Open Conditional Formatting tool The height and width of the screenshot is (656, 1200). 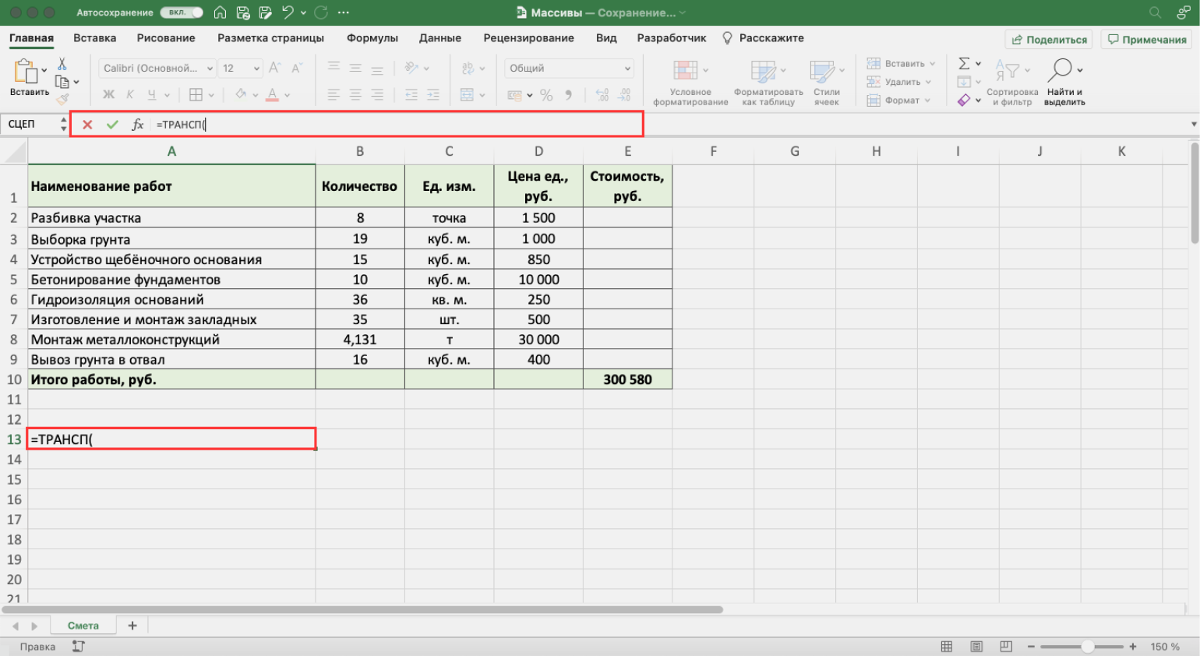click(686, 71)
